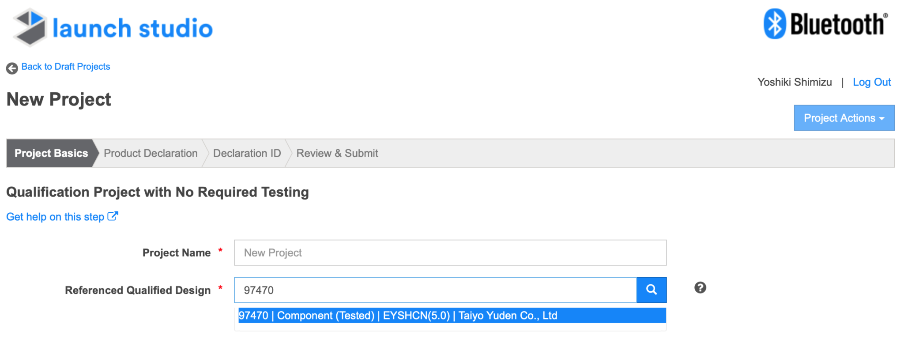This screenshot has height=346, width=904.
Task: Click the launch studio wordmark text
Action: 132,28
